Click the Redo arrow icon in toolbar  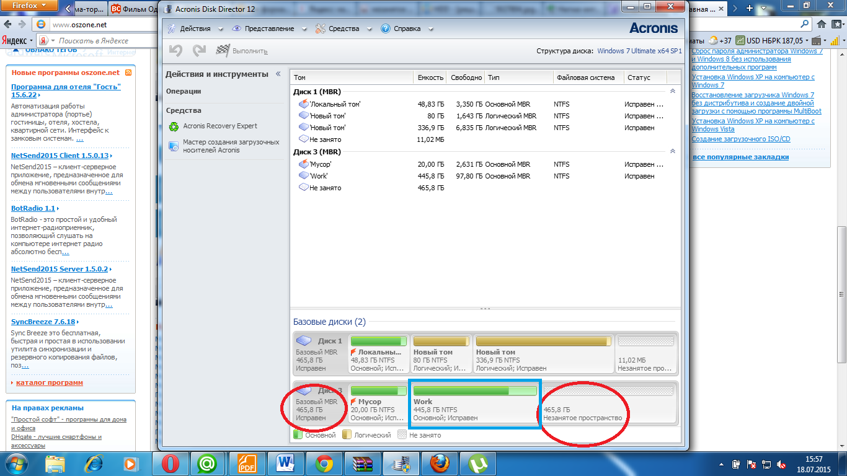click(199, 51)
